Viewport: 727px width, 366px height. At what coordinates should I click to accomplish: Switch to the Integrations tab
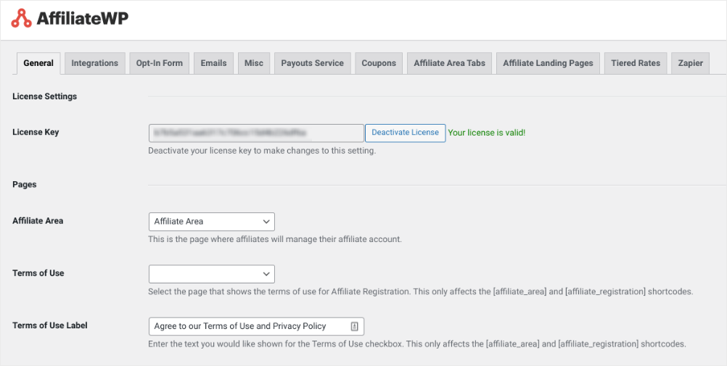94,64
